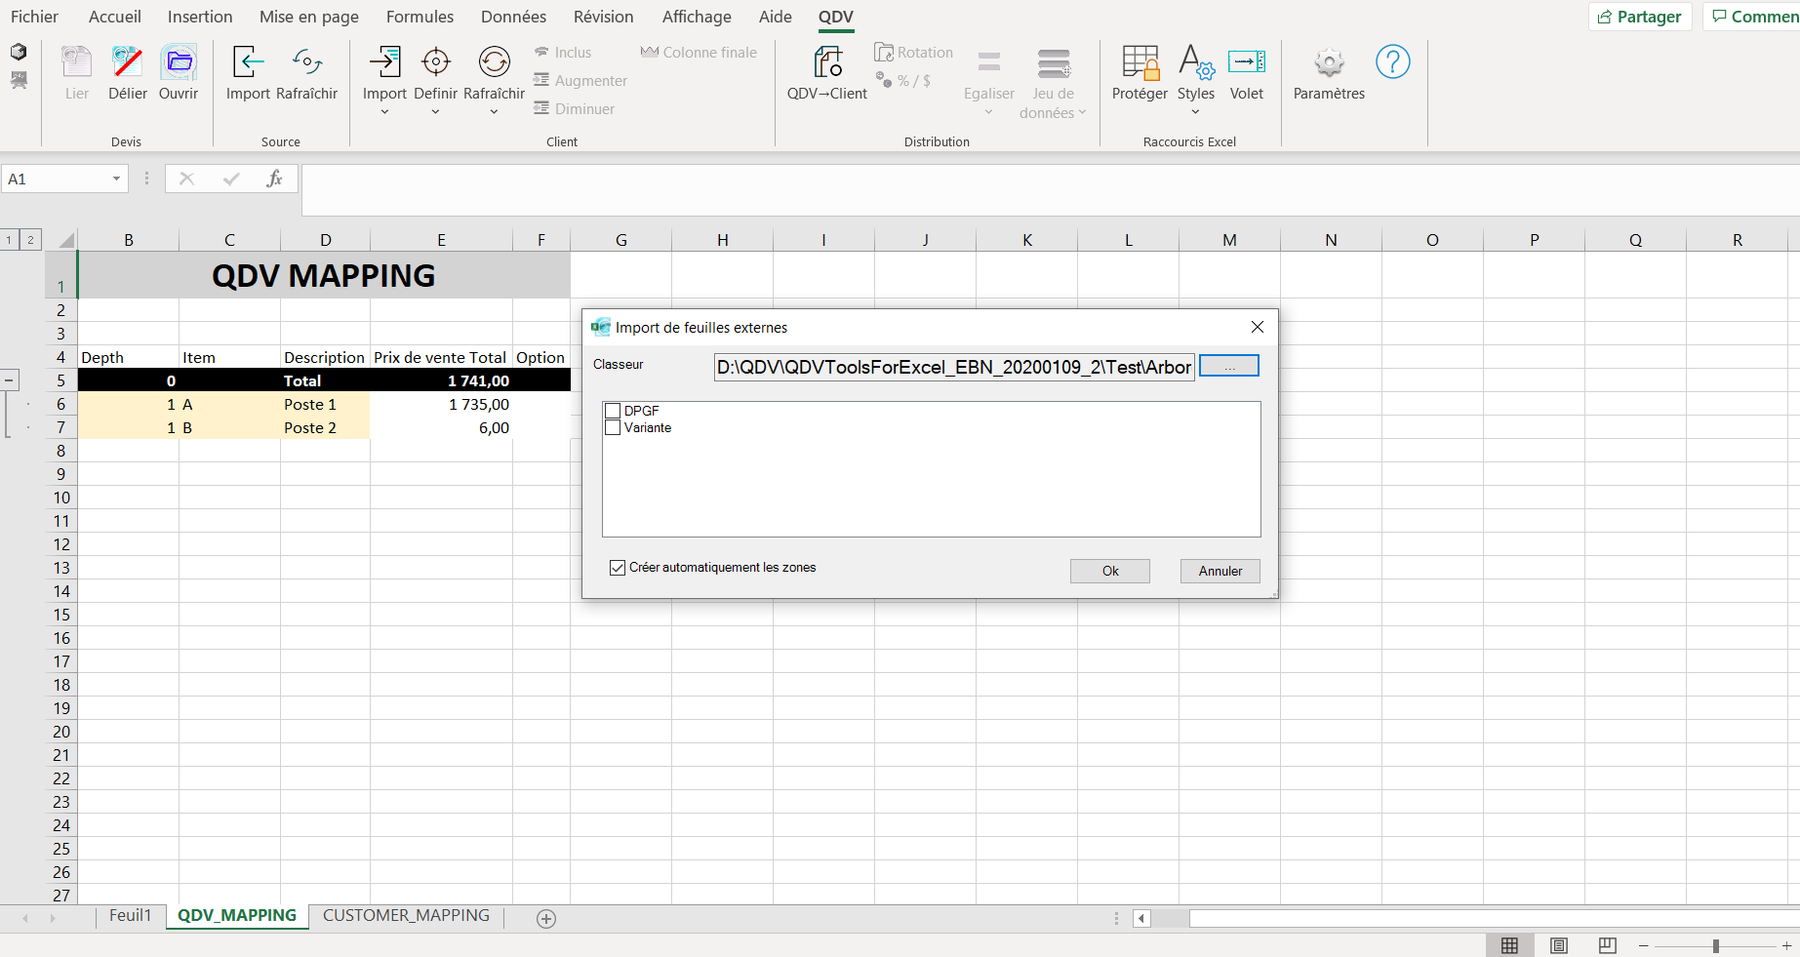Open the CUSTOMER_MAPPING sheet tab
Screen dimensions: 1800x957
click(406, 915)
